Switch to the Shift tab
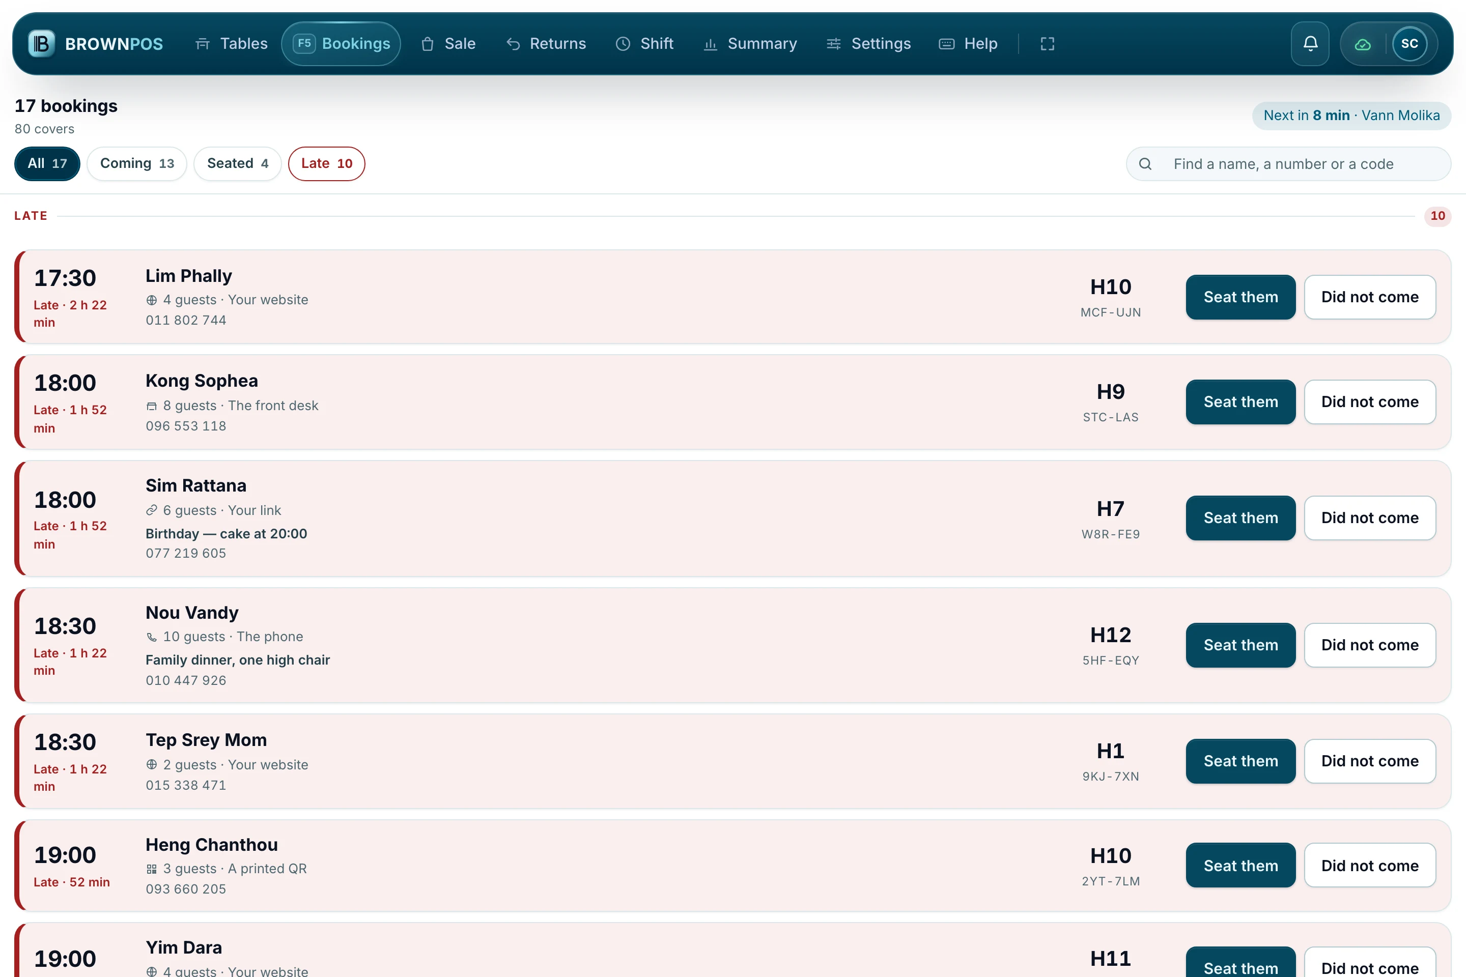Screen dimensions: 1466x977 point(644,44)
